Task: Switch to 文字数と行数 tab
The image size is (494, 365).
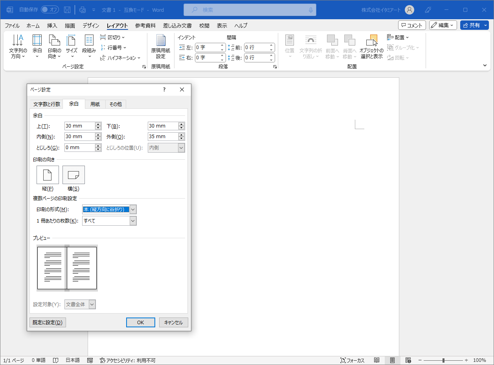Action: (x=47, y=104)
